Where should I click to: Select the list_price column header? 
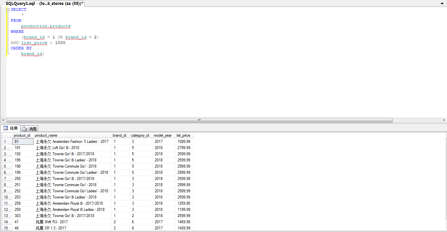click(184, 135)
